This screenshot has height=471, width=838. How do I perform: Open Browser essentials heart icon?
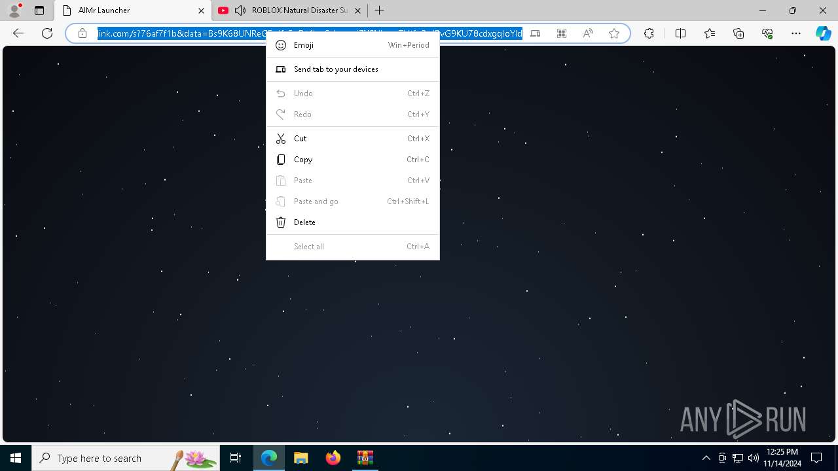click(x=767, y=33)
